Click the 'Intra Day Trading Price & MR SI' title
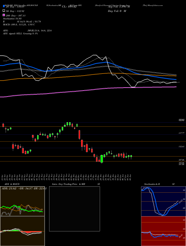The width and height of the screenshot is (186, 246). (x=76, y=184)
